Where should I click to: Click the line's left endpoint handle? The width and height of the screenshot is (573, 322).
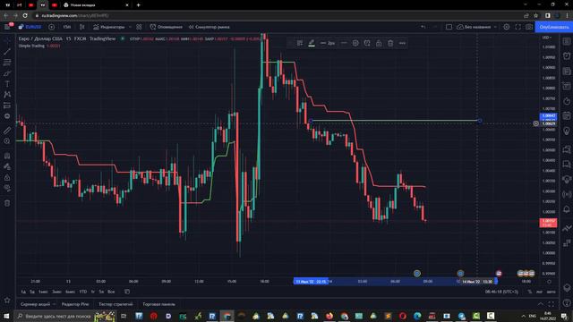(311, 121)
